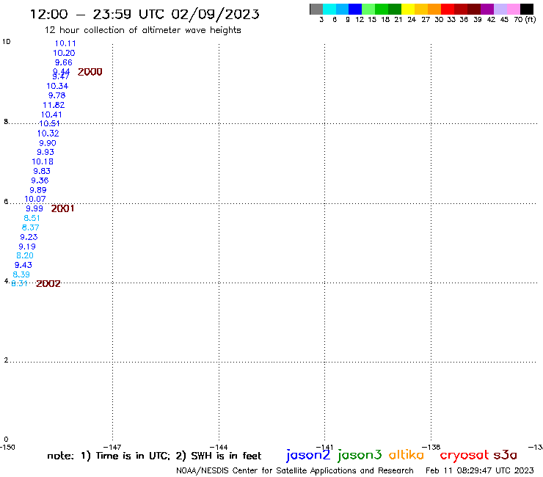Select the green jason3 legend label
Image resolution: width=543 pixels, height=477 pixels.
(360, 455)
